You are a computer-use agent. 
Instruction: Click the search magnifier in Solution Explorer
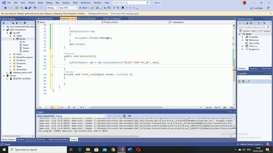pyautogui.click(x=268, y=27)
